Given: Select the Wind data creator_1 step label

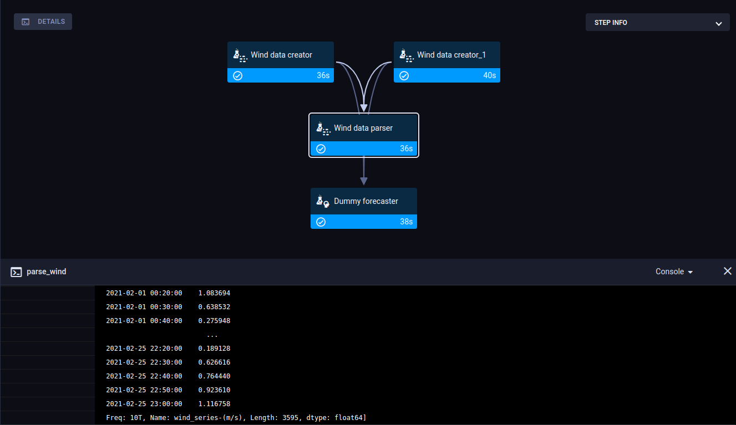Looking at the screenshot, I should [451, 55].
